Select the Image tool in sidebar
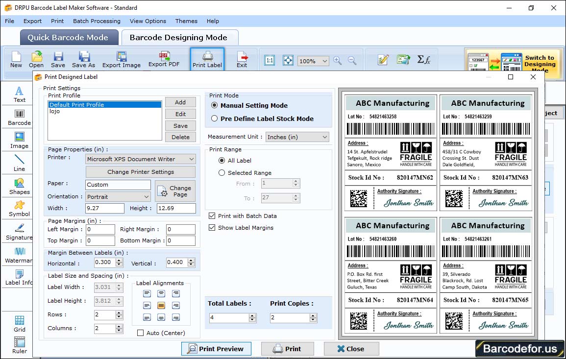Screen dimensions: 566x359 coord(20,141)
